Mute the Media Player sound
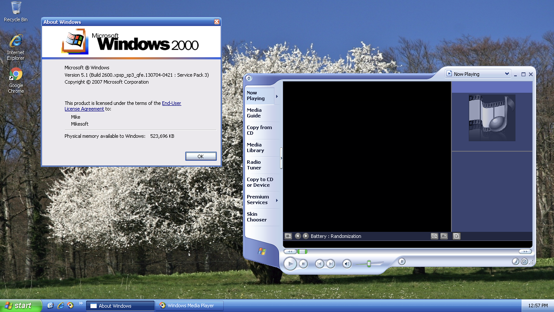 coord(347,263)
